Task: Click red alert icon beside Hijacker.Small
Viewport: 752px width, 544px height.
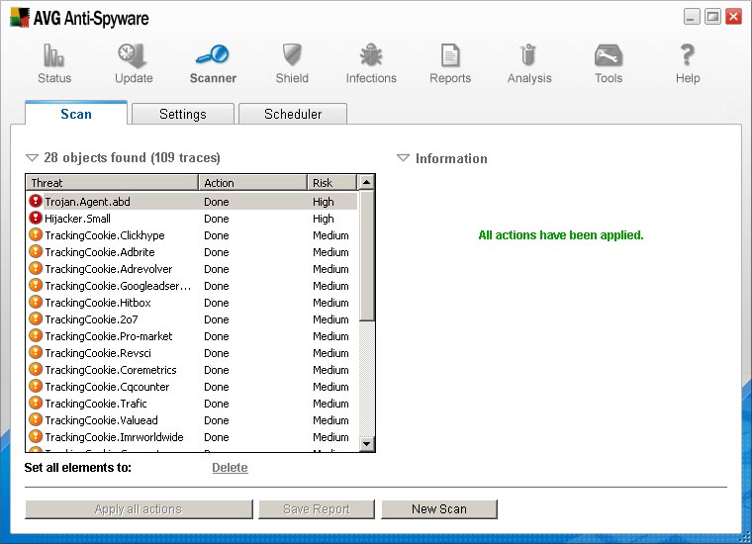Action: tap(36, 218)
